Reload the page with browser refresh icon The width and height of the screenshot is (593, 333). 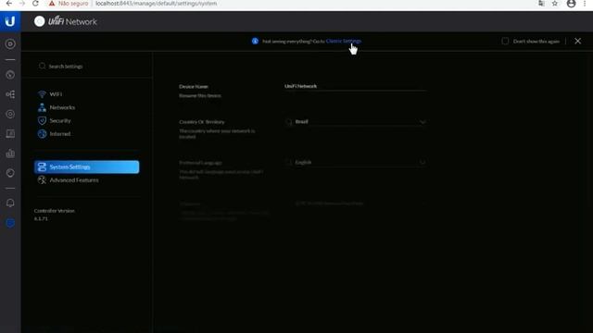coord(35,4)
